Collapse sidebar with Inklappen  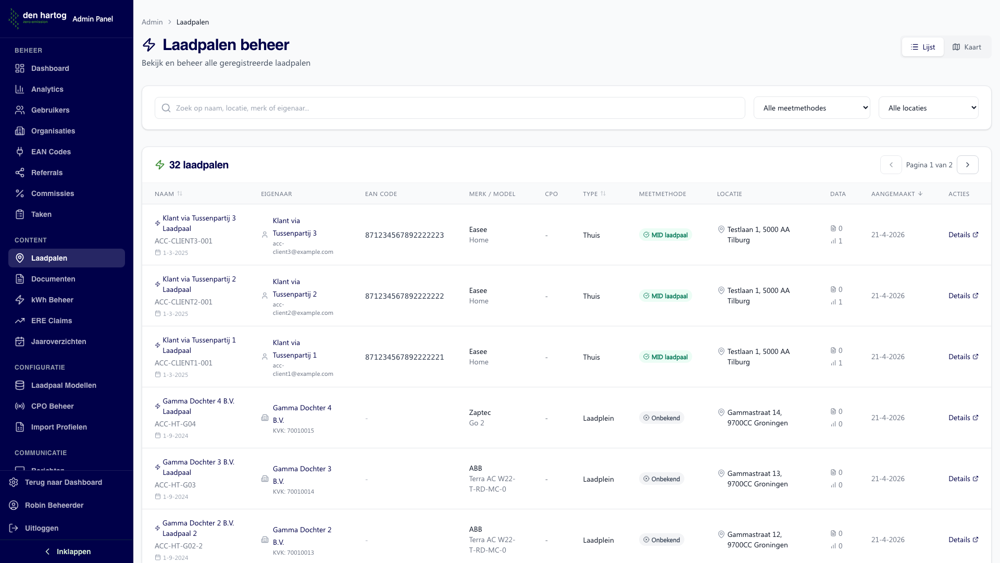(x=67, y=552)
